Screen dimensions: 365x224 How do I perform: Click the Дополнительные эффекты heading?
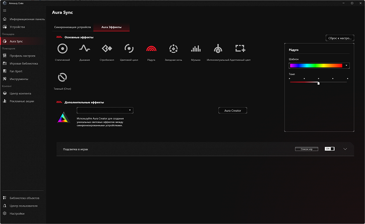point(84,102)
